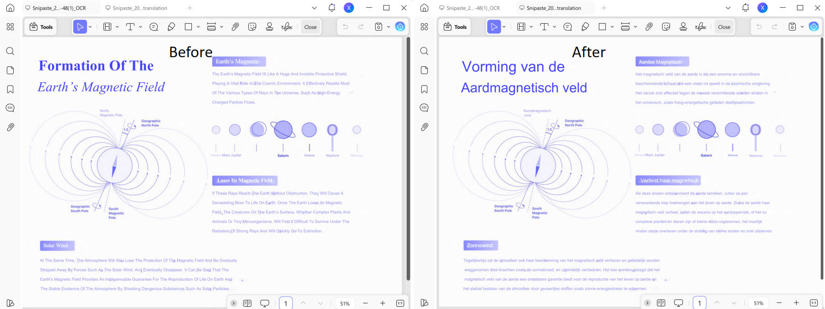This screenshot has height=309, width=825.
Task: Expand measure tool options in right window
Action: click(636, 27)
